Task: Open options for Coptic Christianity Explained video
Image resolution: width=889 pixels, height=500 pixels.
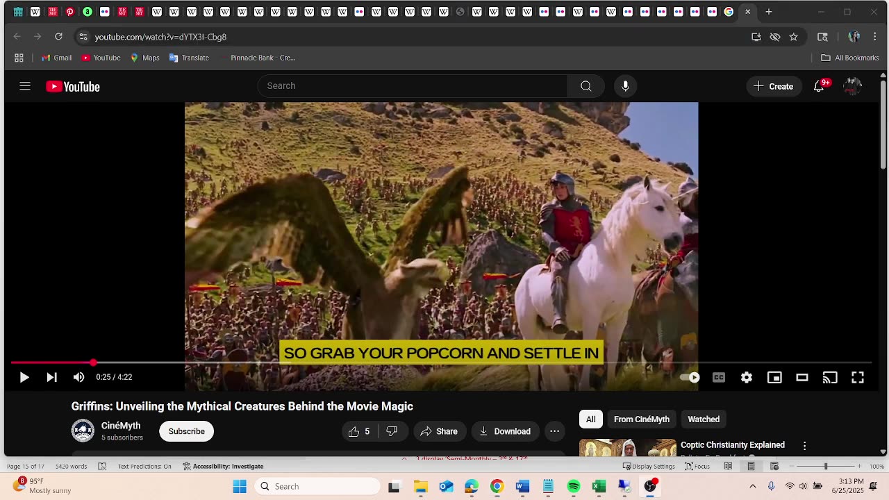Action: 805,446
